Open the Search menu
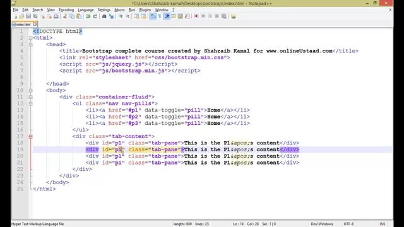The height and width of the screenshot is (227, 404). [x=38, y=10]
